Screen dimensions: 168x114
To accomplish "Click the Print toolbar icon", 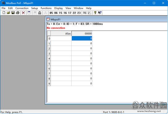I will (18, 13).
